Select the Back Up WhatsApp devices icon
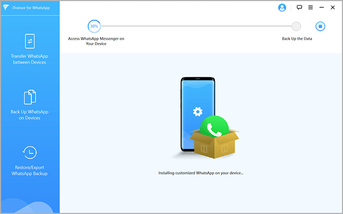The width and height of the screenshot is (343, 214). [30, 97]
